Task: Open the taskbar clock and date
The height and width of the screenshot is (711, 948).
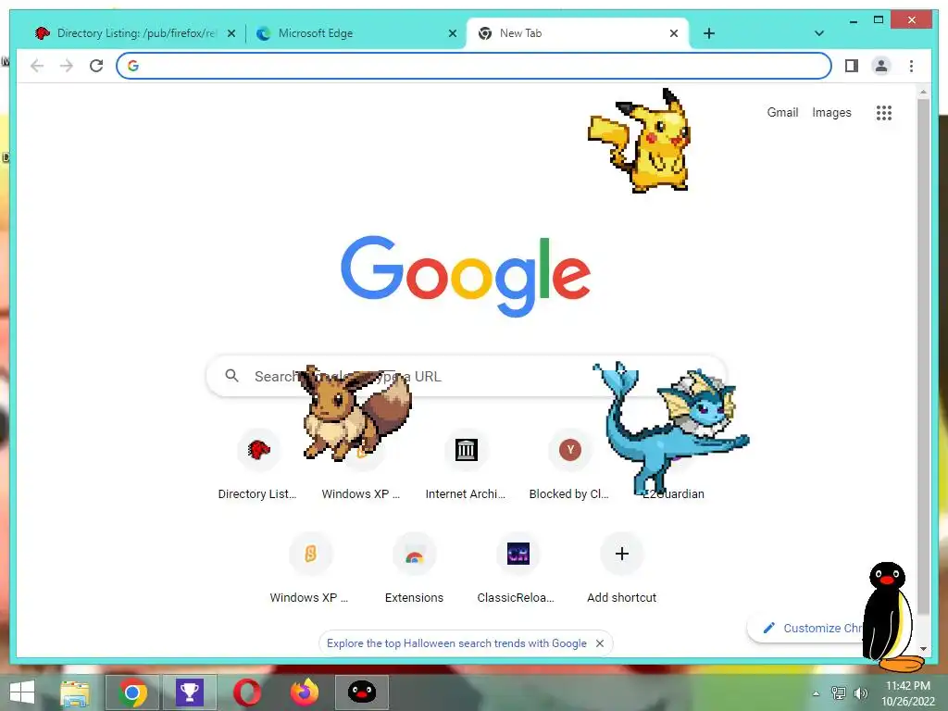Action: [x=908, y=693]
